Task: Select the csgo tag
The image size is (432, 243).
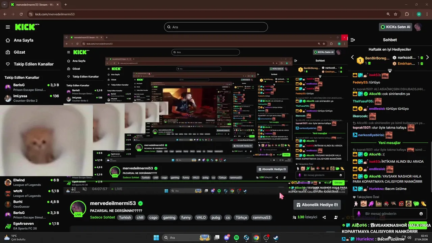Action: click(153, 217)
